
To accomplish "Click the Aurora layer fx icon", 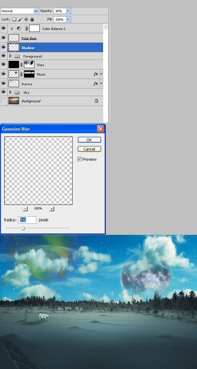I will tap(96, 84).
